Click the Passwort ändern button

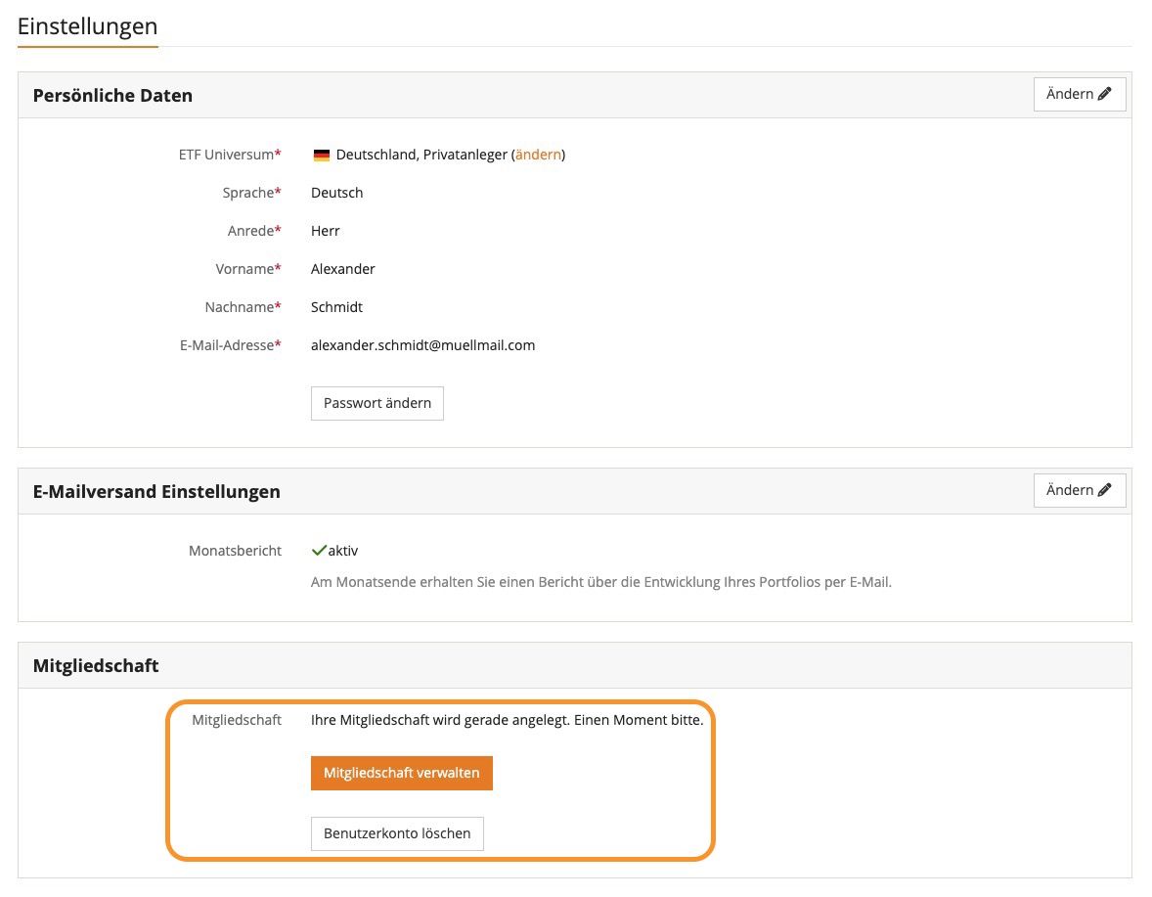click(x=377, y=403)
